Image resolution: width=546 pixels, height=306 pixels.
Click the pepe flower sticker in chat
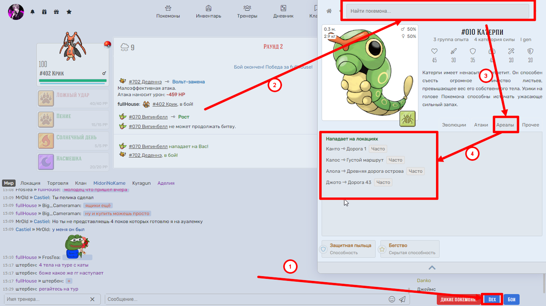tap(77, 247)
